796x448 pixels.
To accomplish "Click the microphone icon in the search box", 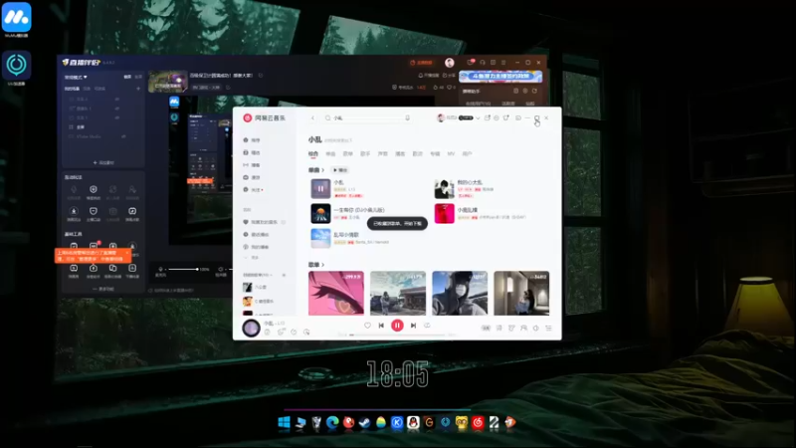I will coord(407,117).
